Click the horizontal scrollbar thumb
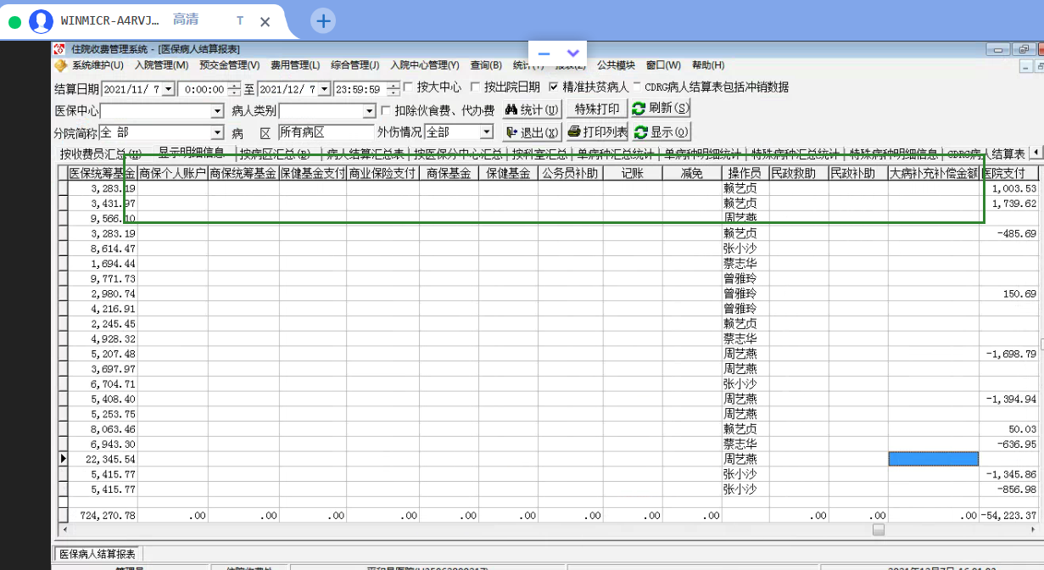 coord(879,530)
